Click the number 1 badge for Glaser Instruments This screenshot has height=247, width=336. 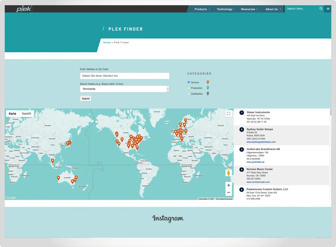(242, 112)
